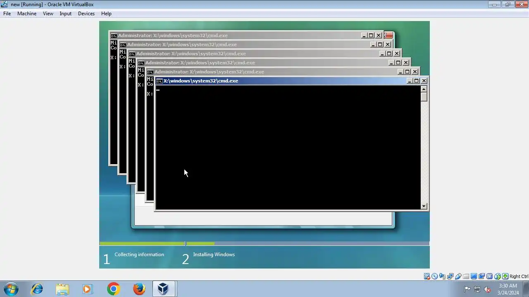This screenshot has height=297, width=529.
Task: Close the rearmost Administrator cmd window
Action: tap(378, 35)
